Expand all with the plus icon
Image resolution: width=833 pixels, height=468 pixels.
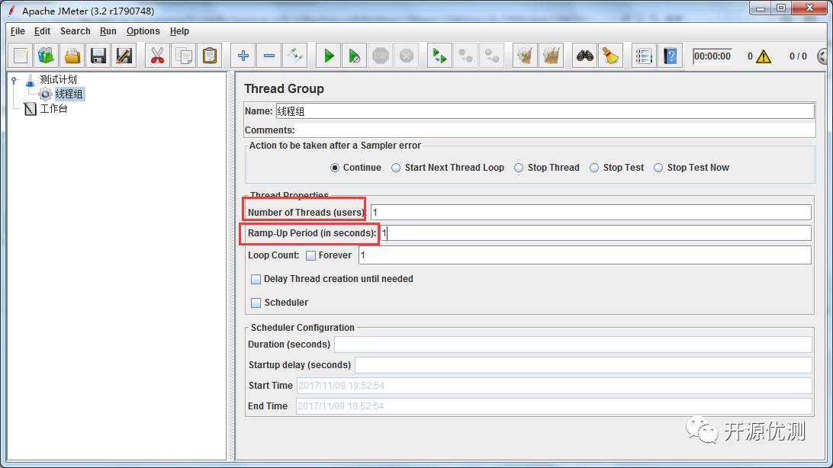tap(243, 56)
